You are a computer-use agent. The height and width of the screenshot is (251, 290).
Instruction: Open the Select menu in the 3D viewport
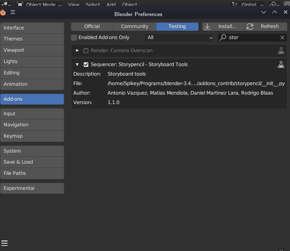coord(93,4)
